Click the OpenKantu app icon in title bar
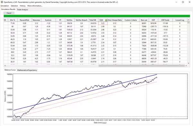The width and height of the screenshot is (193, 126). (x=2, y=2)
